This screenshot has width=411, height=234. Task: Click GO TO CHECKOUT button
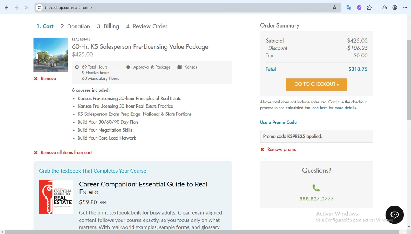[x=316, y=84]
